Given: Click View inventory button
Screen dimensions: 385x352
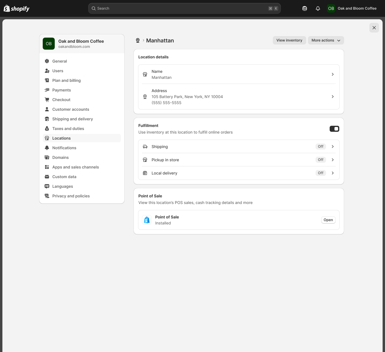Looking at the screenshot, I should 289,40.
